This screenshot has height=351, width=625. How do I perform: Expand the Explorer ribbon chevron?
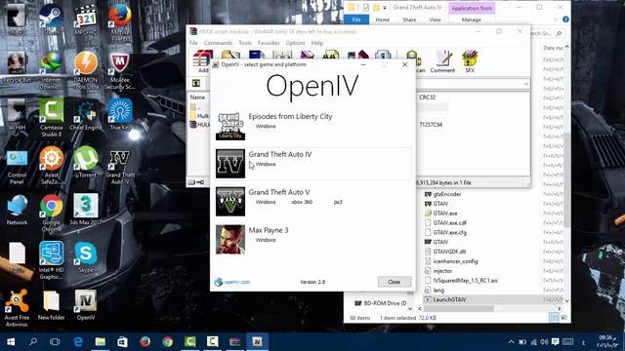[556, 19]
